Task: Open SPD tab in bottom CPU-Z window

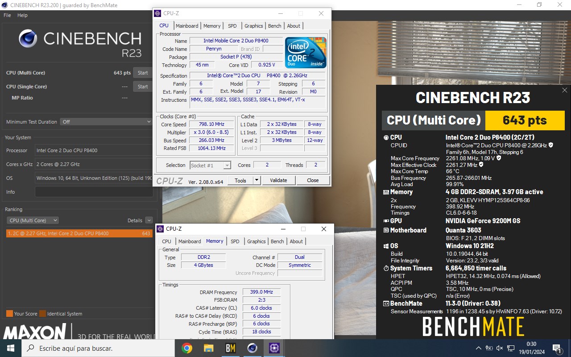Action: coord(235,241)
